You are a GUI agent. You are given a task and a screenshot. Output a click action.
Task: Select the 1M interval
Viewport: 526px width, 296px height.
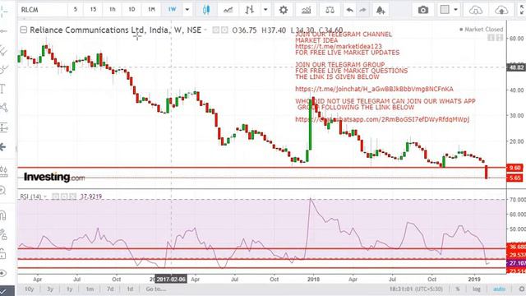click(151, 9)
